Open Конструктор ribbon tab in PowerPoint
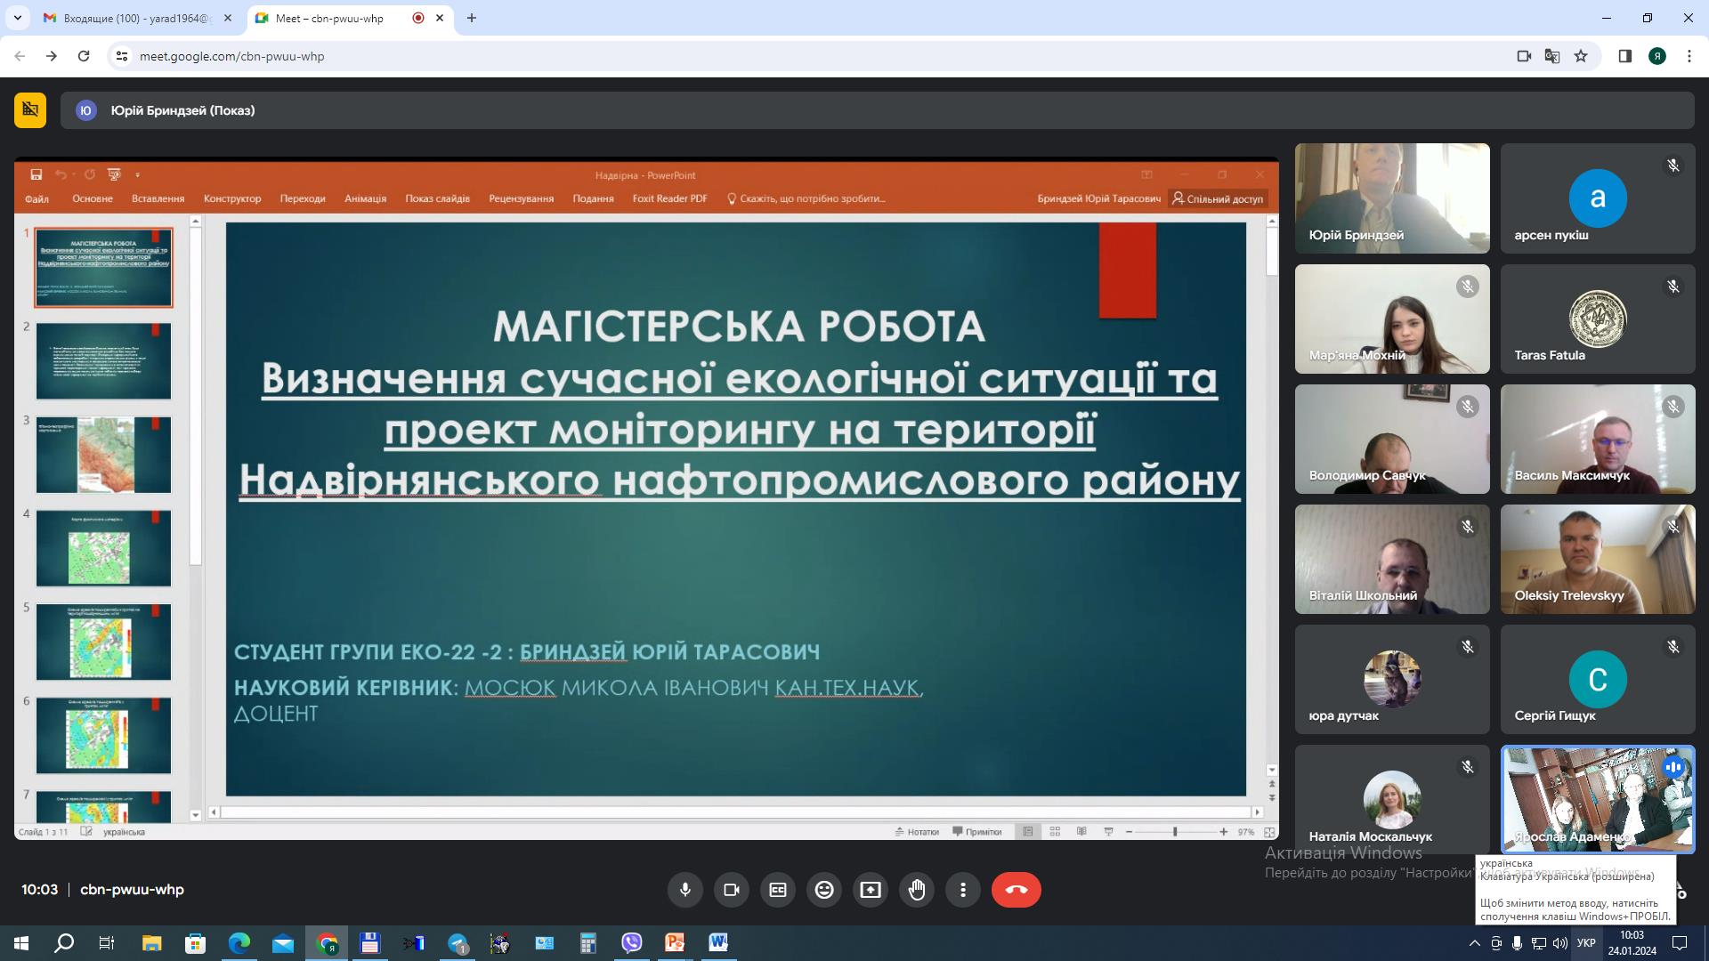Viewport: 1709px width, 961px height. [x=232, y=198]
